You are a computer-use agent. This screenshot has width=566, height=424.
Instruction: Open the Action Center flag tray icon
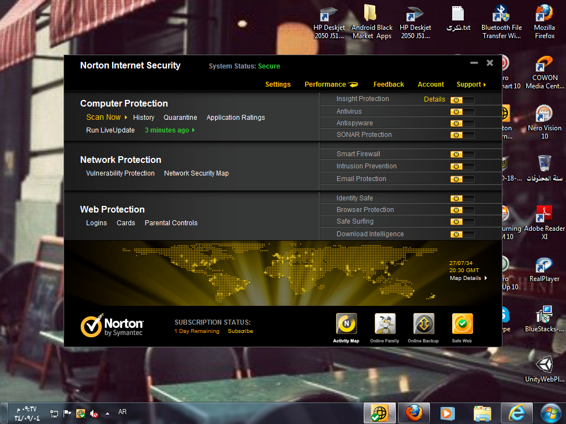click(x=67, y=414)
